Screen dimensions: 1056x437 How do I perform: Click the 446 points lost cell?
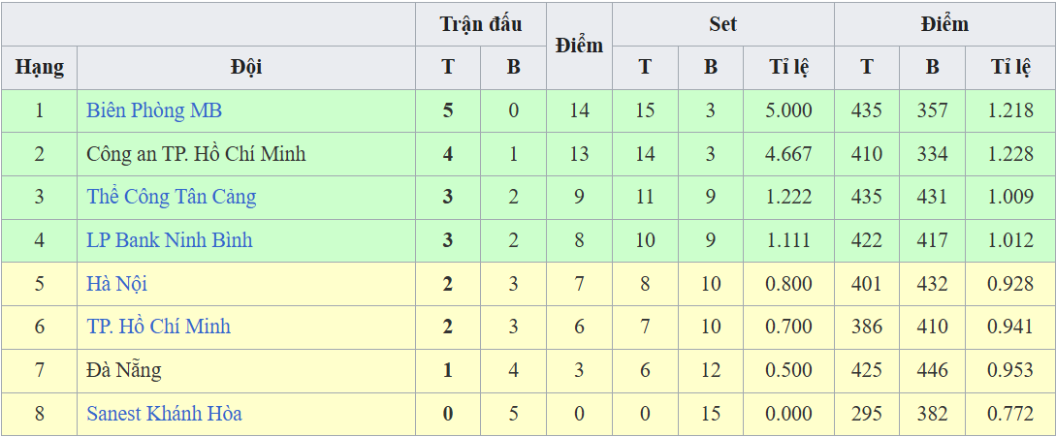point(932,370)
